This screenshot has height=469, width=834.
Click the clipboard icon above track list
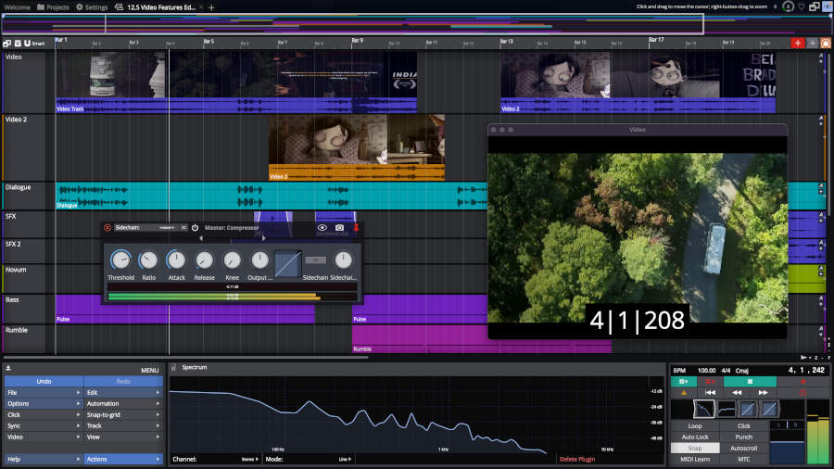(x=18, y=43)
